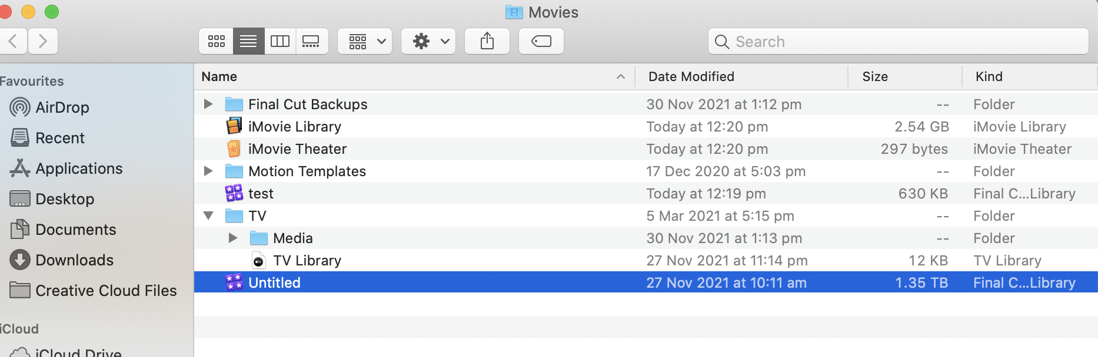Select the TV Library file icon

pos(258,261)
